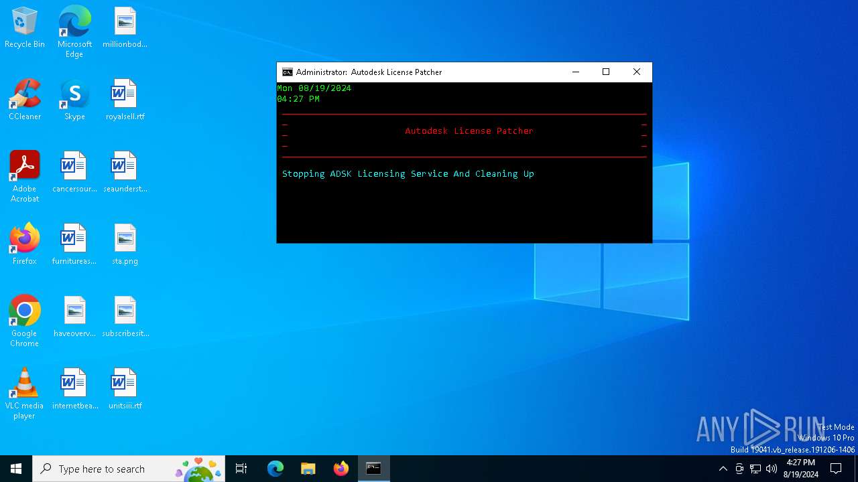Image resolution: width=858 pixels, height=482 pixels.
Task: Launch Skype from the desktop
Action: 74,100
